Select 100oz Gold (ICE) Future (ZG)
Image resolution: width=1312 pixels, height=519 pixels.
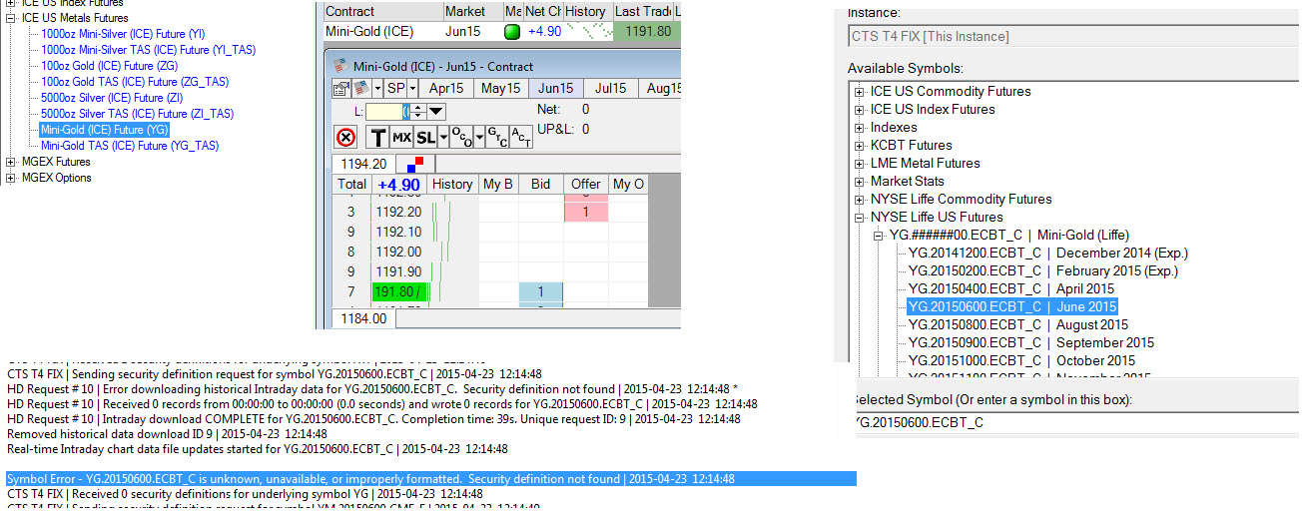tap(110, 66)
